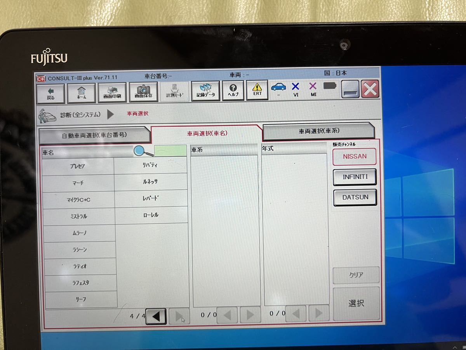Select the NISSAN sales channel
The image size is (466, 350).
tap(355, 156)
